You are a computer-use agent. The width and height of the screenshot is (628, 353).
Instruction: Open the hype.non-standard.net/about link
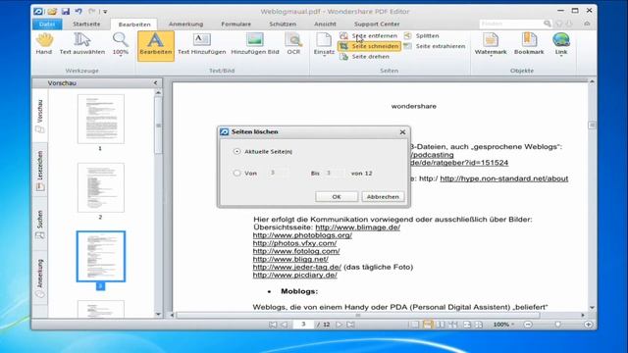[x=503, y=178]
